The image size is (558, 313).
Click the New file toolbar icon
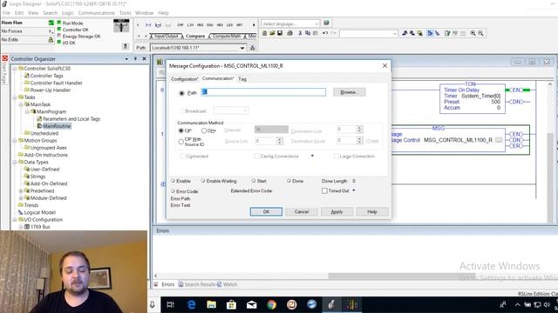264,33
